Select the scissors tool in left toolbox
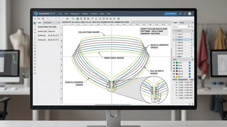227x127 pixels. tap(35, 29)
